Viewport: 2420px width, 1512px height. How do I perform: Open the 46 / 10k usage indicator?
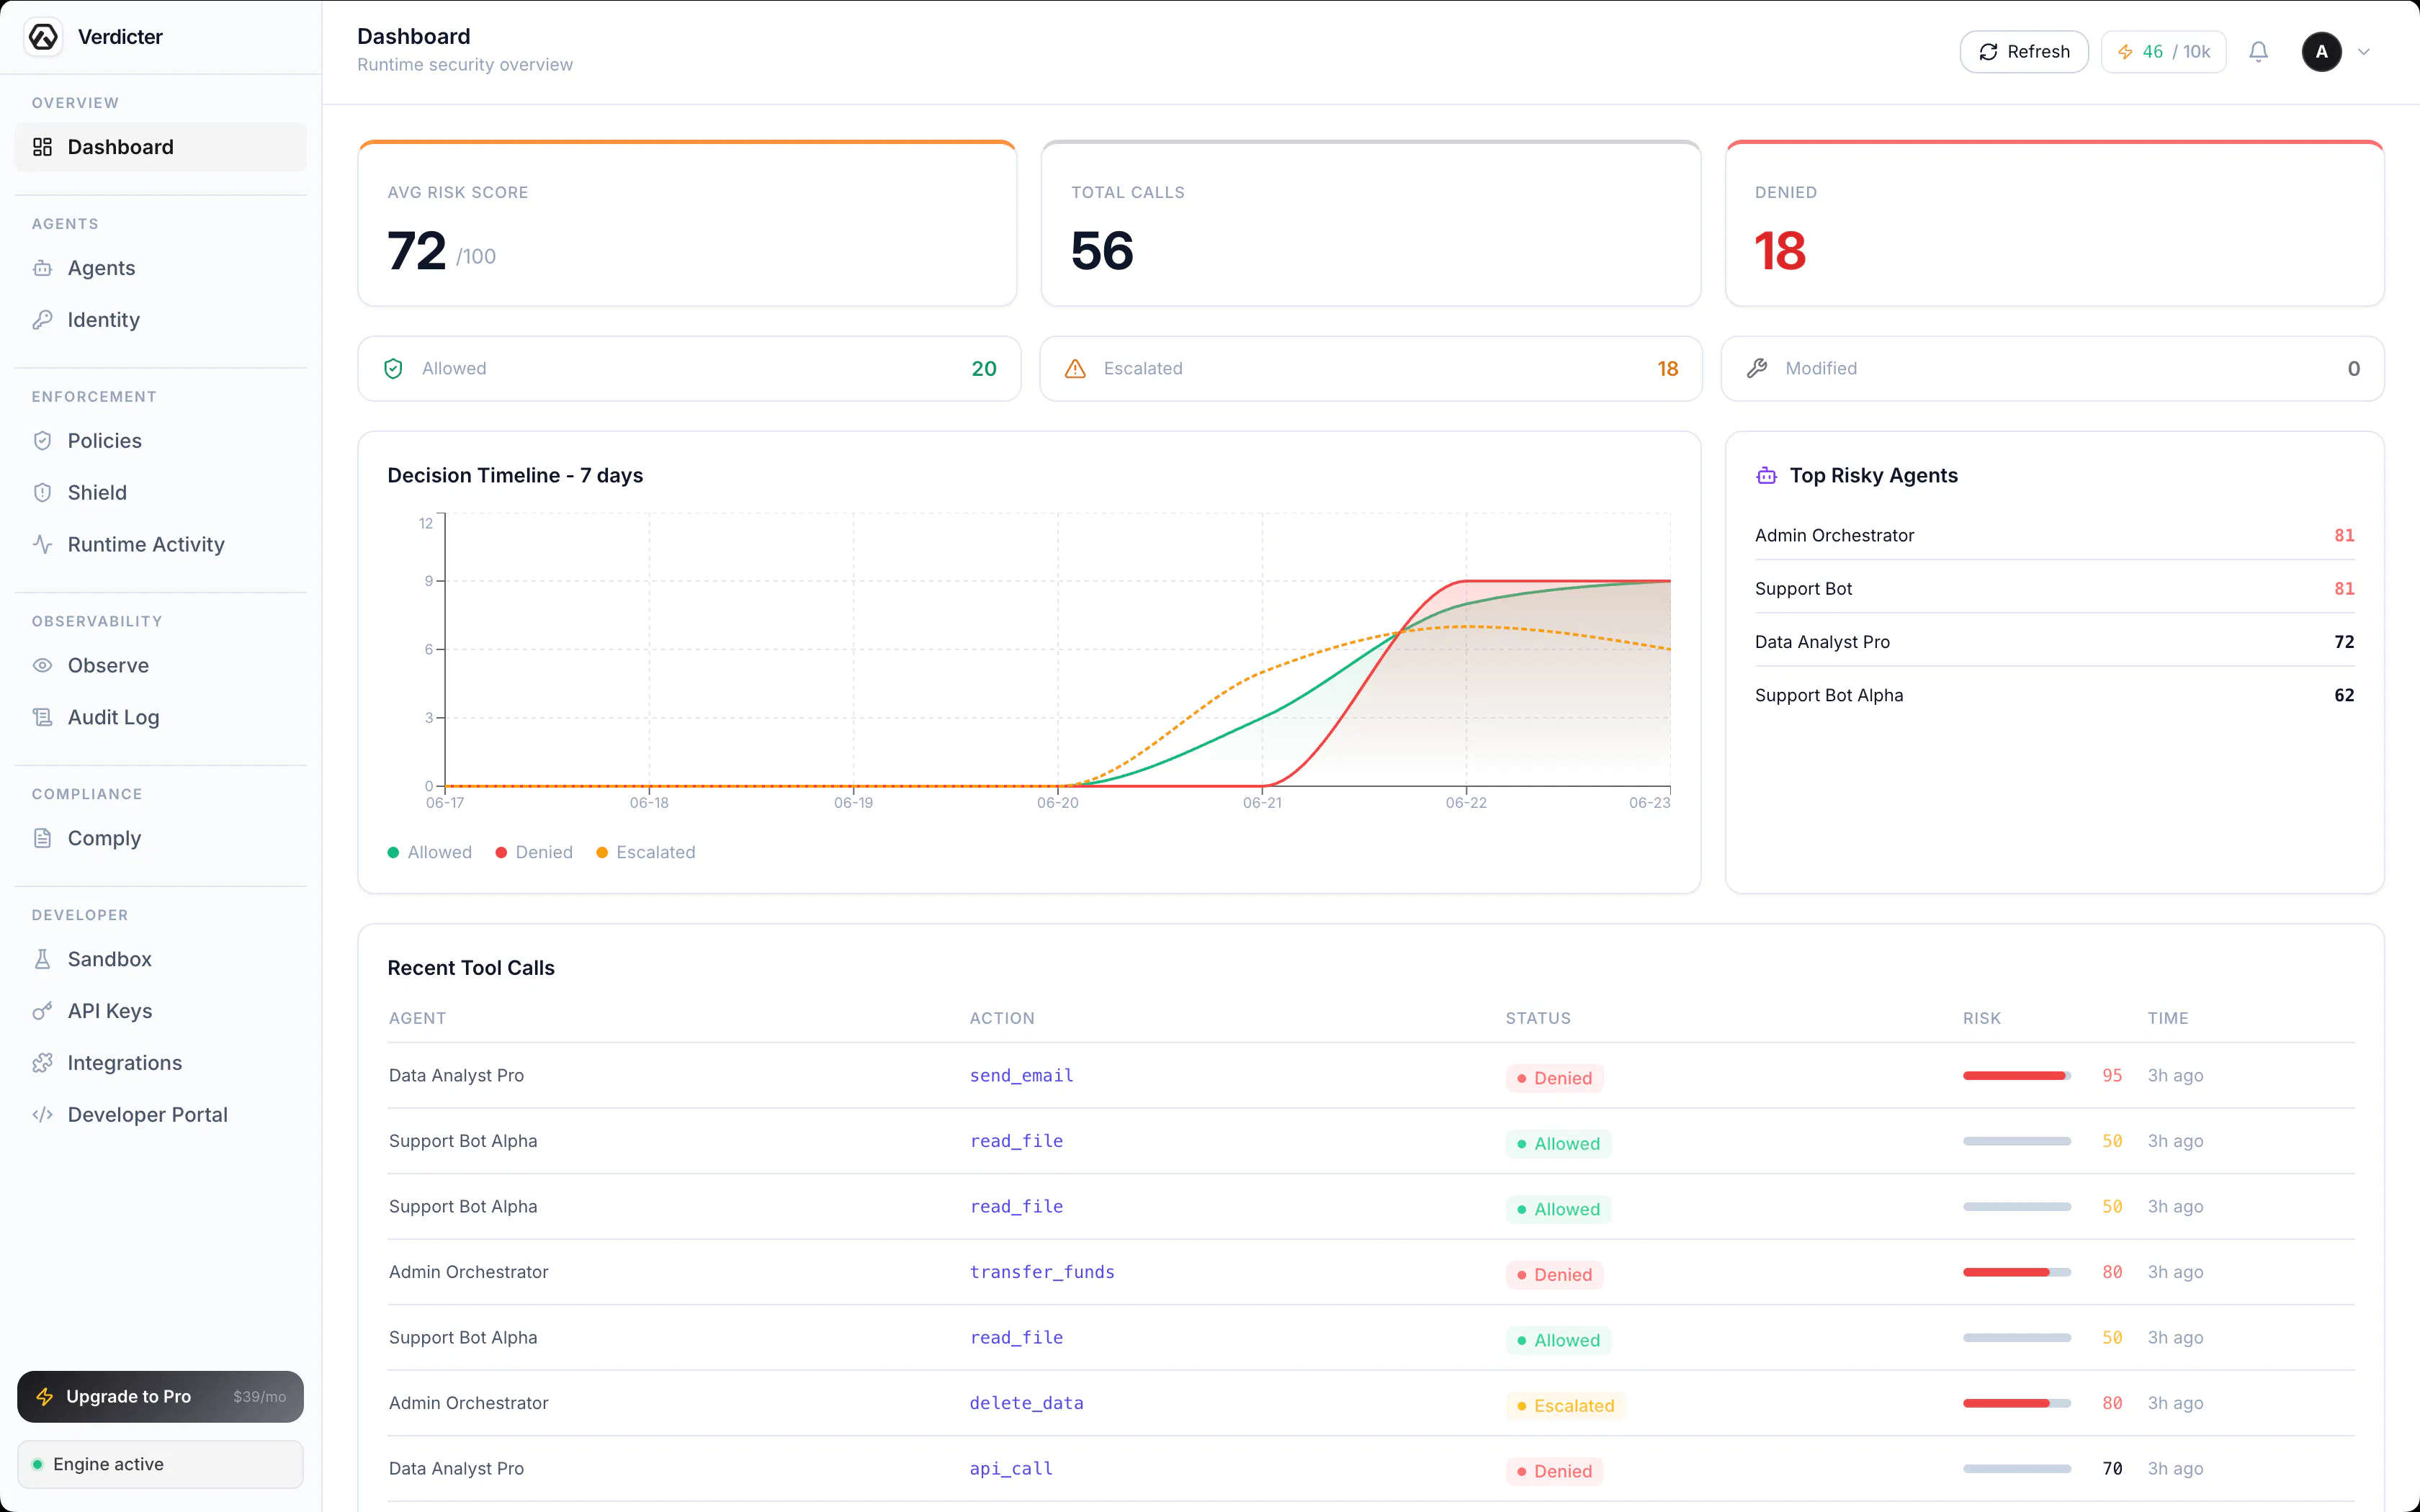coord(2163,52)
